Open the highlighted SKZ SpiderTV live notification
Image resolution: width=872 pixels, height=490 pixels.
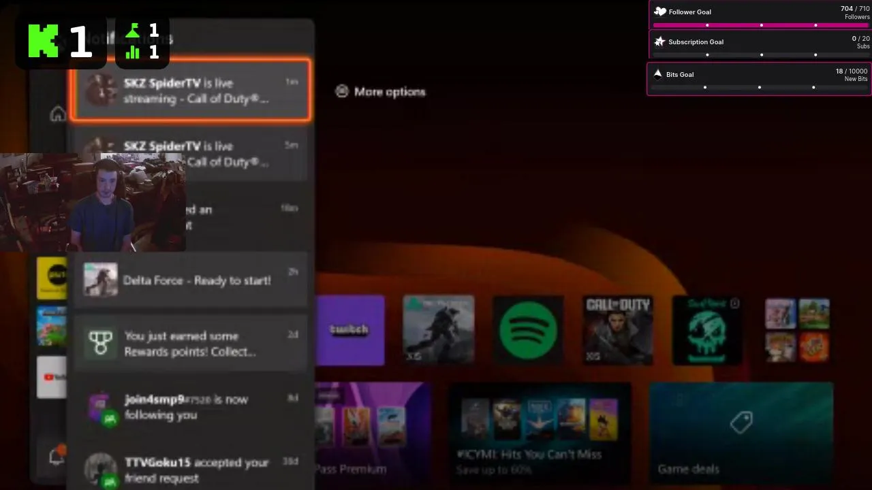pos(190,91)
